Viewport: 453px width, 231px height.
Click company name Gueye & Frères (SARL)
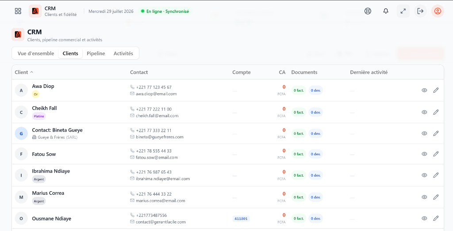tap(58, 137)
